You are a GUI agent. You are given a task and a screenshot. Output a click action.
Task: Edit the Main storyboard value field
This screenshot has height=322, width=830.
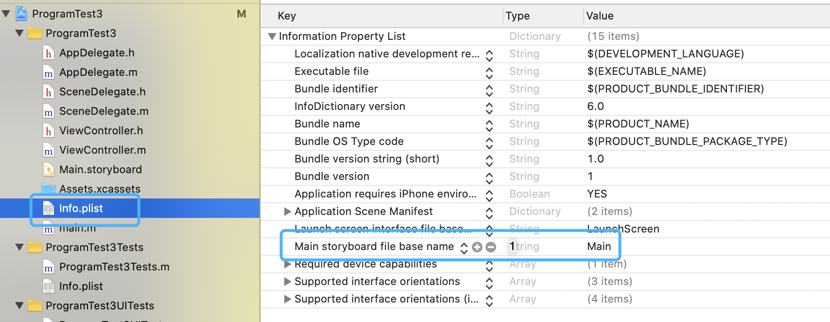[599, 247]
